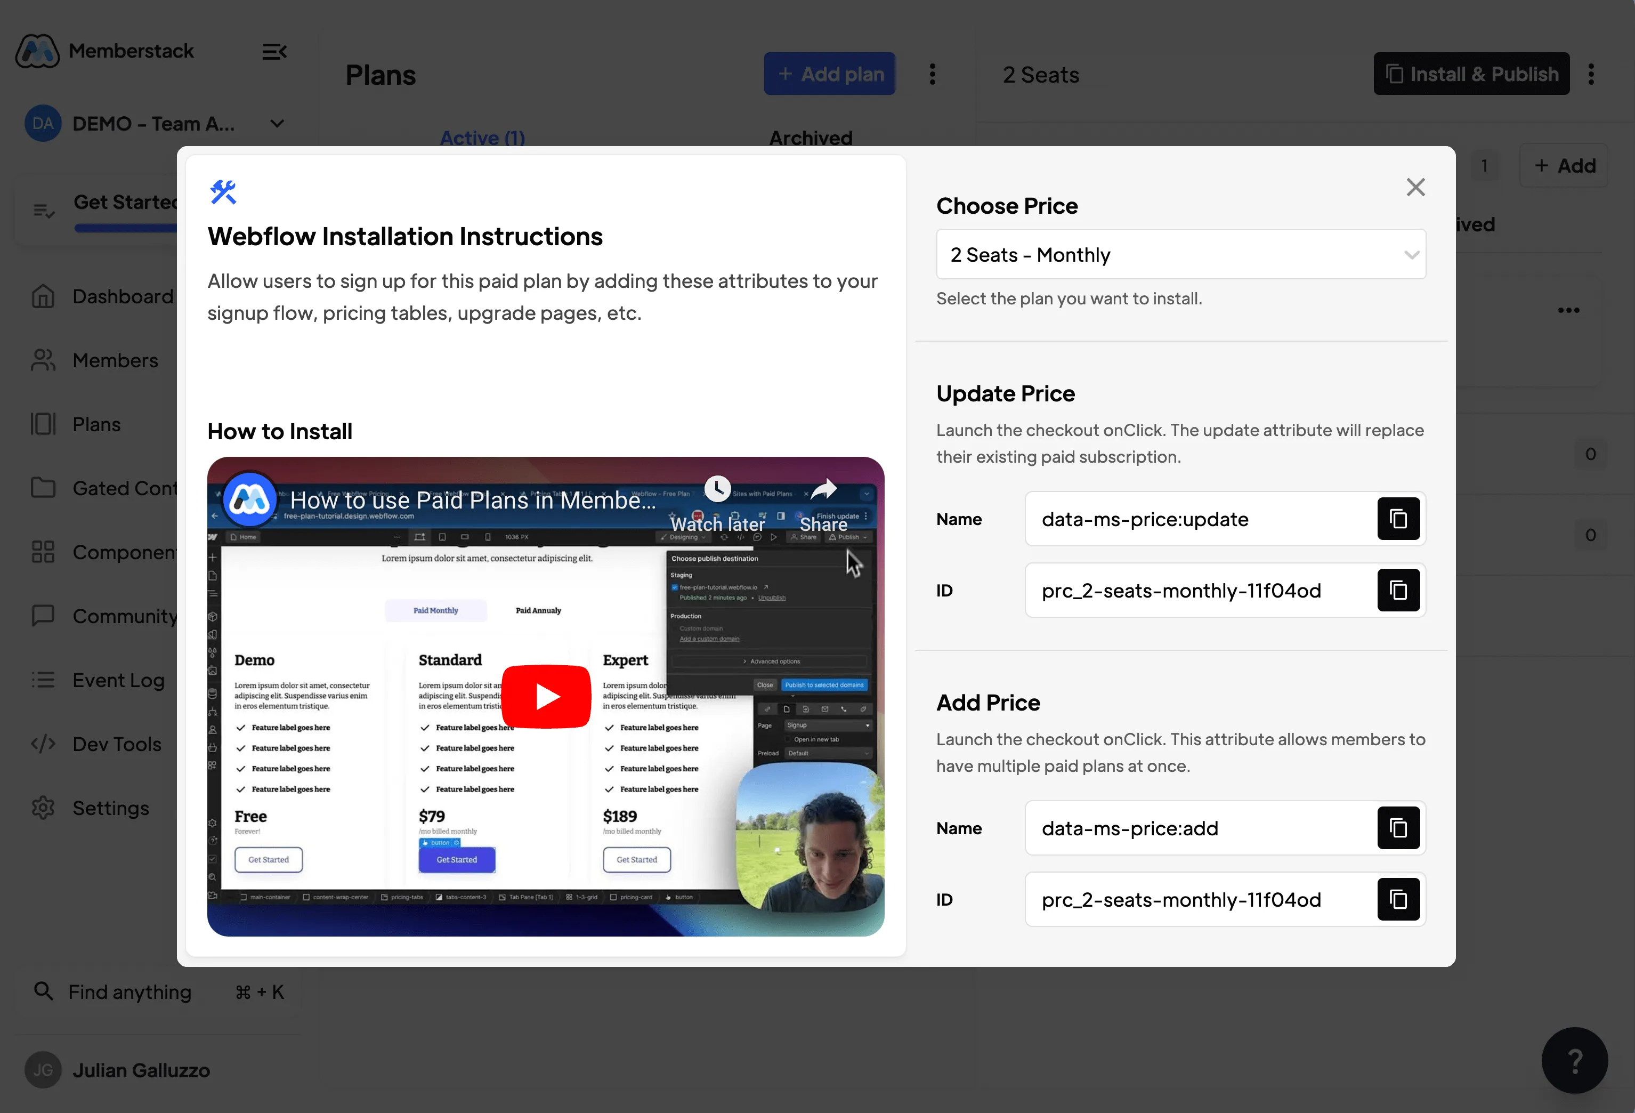Open the kebab menu beside Add plan
1635x1113 pixels.
point(932,74)
